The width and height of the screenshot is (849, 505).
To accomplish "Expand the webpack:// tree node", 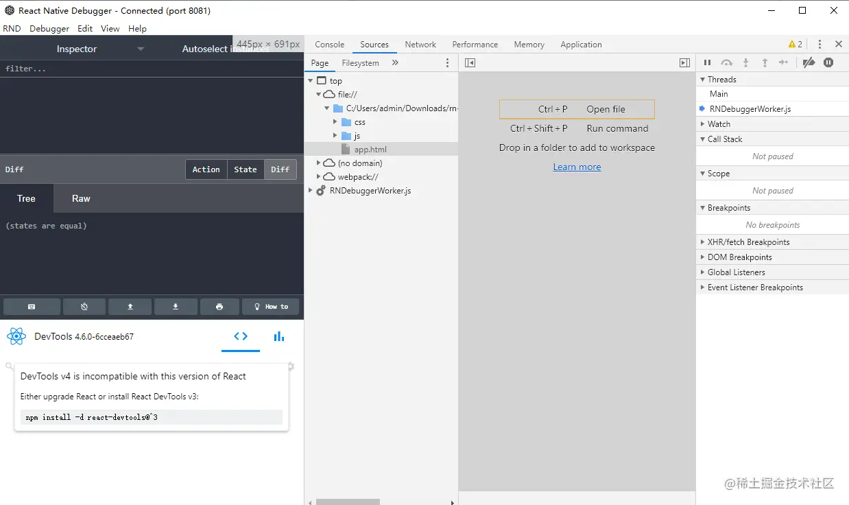I will coord(319,177).
